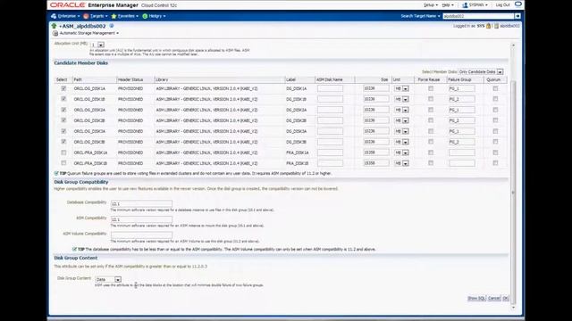This screenshot has width=572, height=321.
Task: Click Size field for FRA_DISK1A row
Action: [x=376, y=152]
